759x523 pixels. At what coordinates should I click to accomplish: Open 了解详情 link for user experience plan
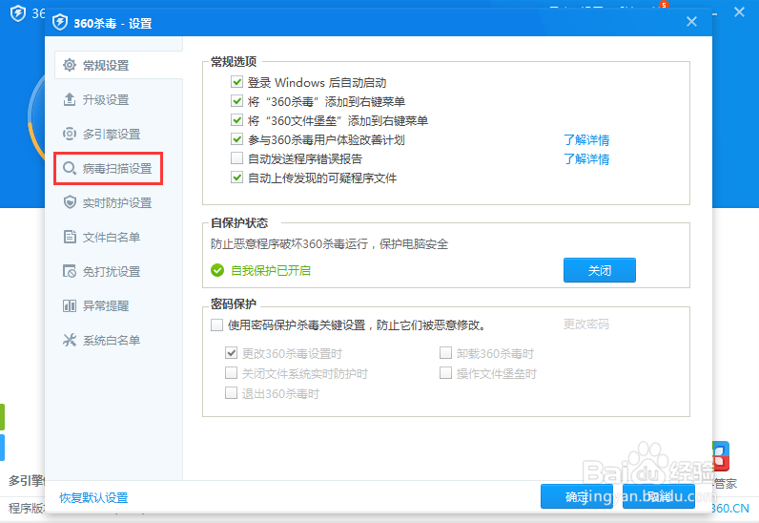pyautogui.click(x=586, y=140)
